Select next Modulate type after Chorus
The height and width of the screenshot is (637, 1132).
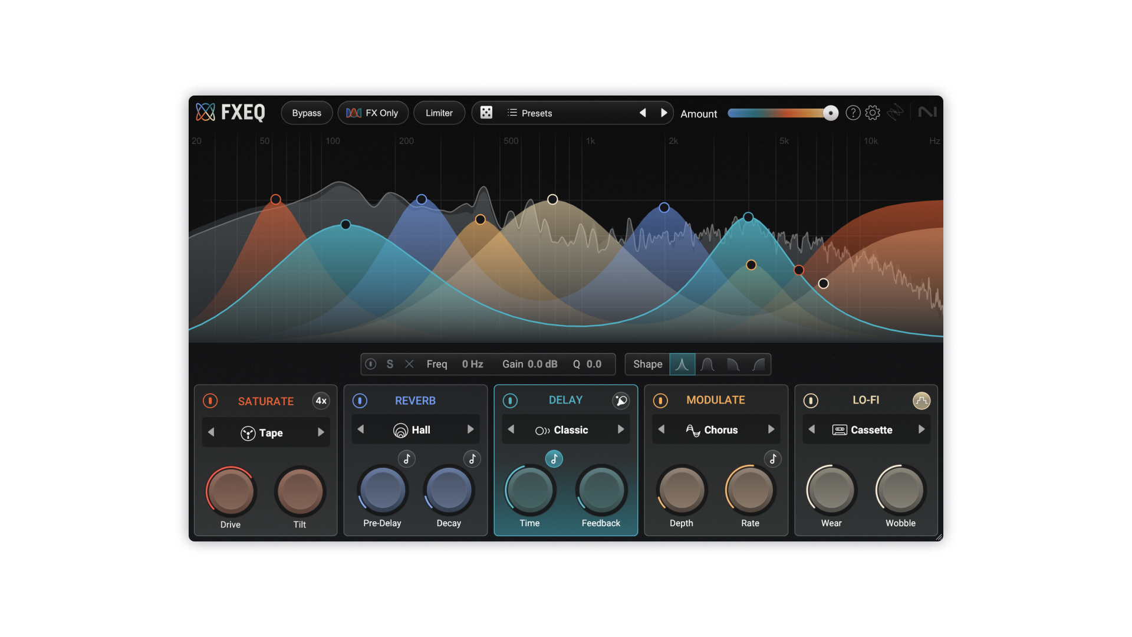[771, 429]
